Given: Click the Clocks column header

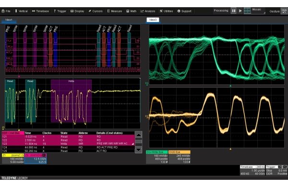Looking at the screenshot, I should point(47,133).
